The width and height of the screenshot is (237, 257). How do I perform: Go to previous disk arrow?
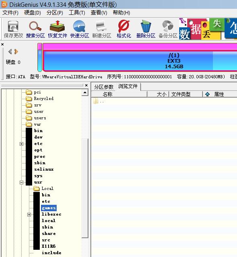tap(10, 52)
